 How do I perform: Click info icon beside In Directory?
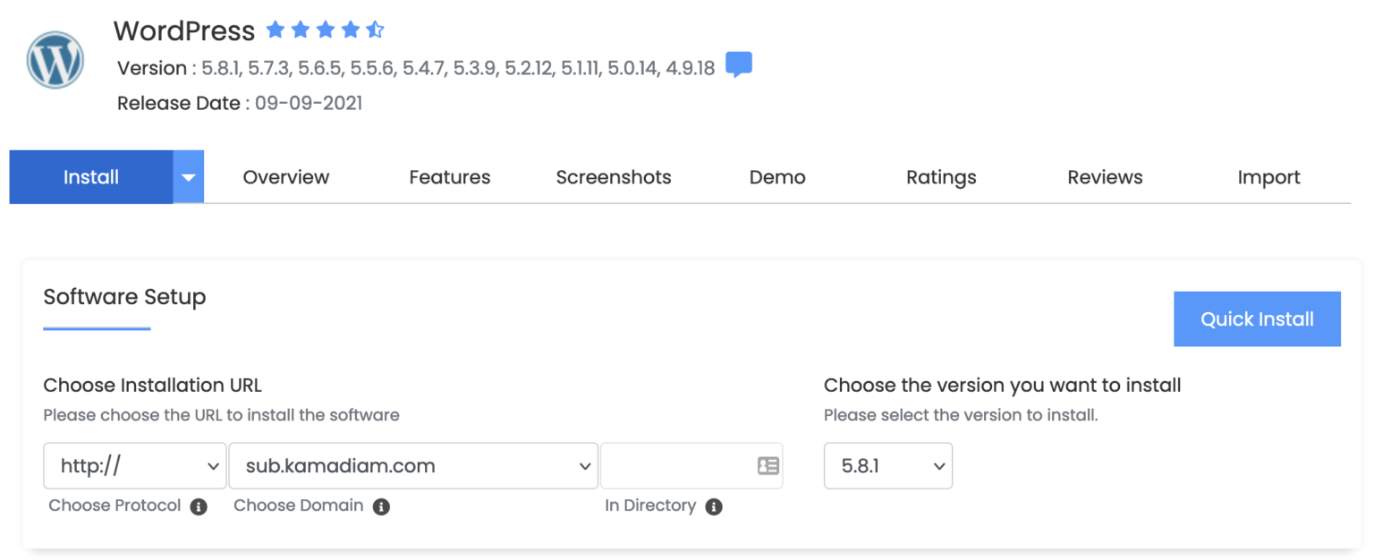[x=713, y=506]
